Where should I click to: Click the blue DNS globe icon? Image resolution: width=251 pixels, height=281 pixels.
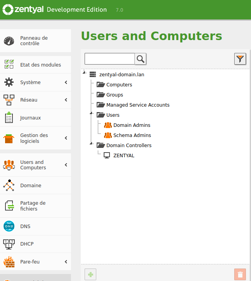(9, 226)
